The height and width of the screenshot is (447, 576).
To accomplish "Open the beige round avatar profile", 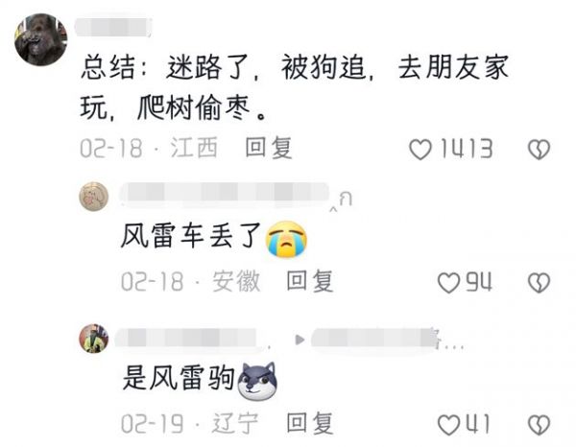I will pyautogui.click(x=94, y=197).
